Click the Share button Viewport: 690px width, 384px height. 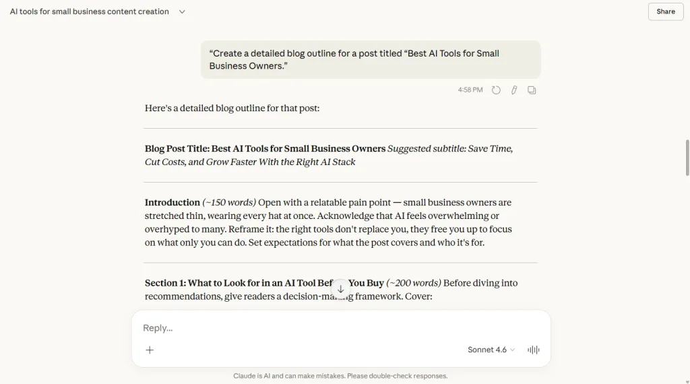[x=665, y=11]
